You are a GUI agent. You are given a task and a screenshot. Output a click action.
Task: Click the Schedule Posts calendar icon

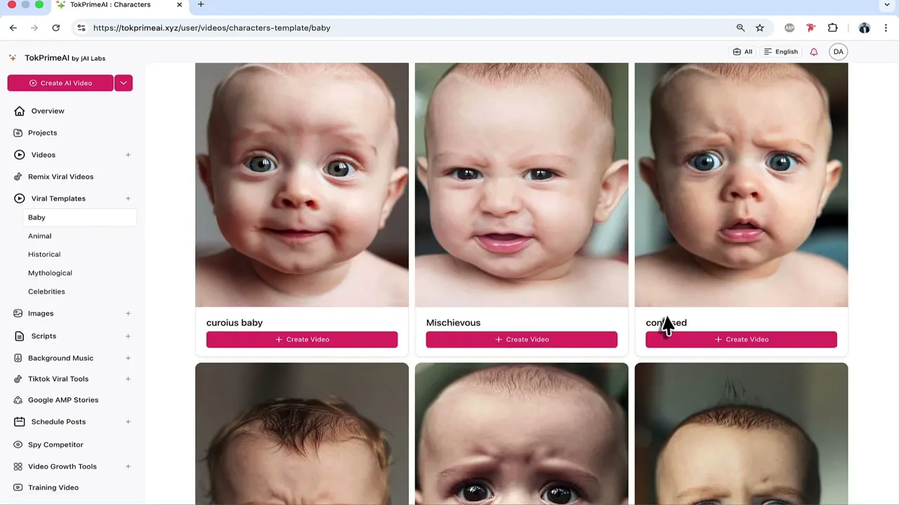click(x=19, y=422)
